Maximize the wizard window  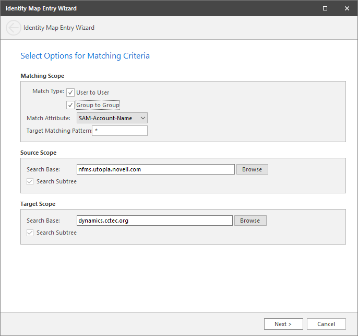pyautogui.click(x=325, y=8)
